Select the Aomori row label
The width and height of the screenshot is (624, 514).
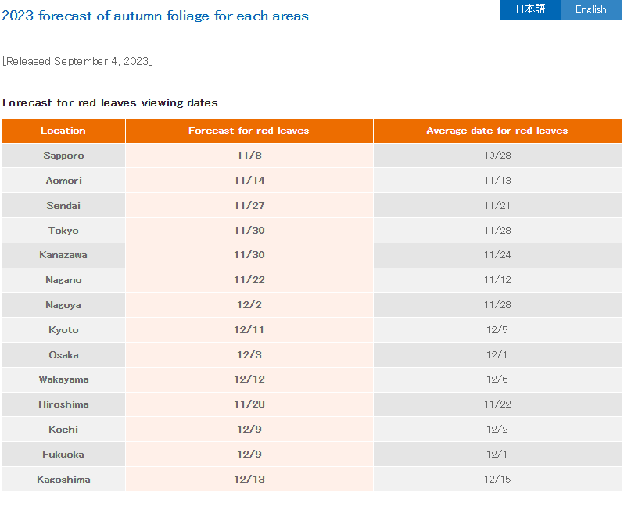(x=63, y=181)
